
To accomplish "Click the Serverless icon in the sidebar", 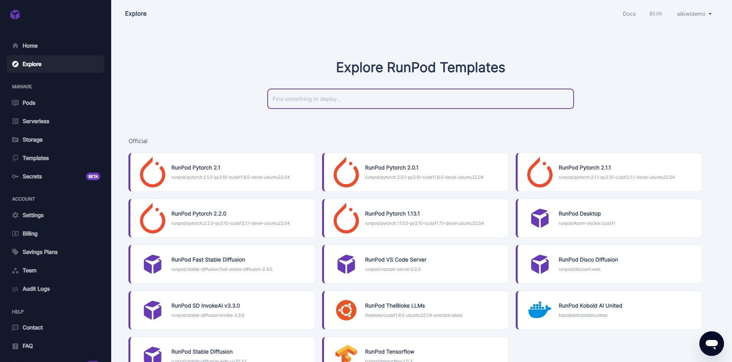I will click(15, 121).
